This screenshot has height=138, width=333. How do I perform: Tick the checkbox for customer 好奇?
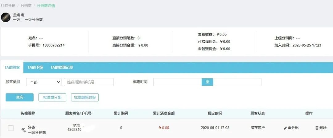pyautogui.click(x=11, y=128)
